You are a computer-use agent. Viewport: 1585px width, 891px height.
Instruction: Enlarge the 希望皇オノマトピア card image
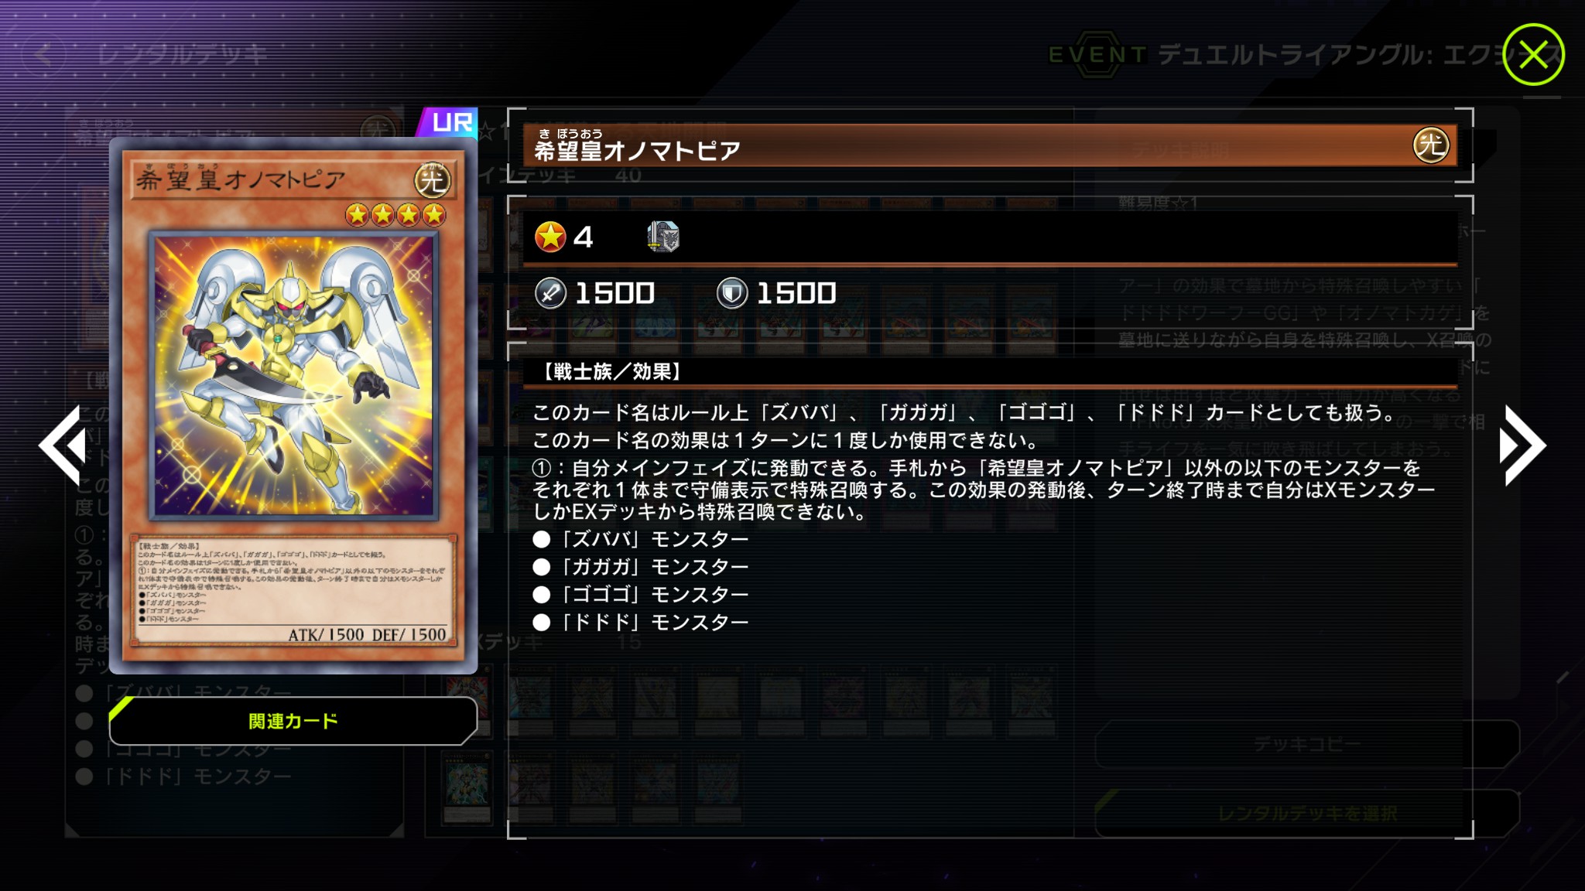(293, 405)
